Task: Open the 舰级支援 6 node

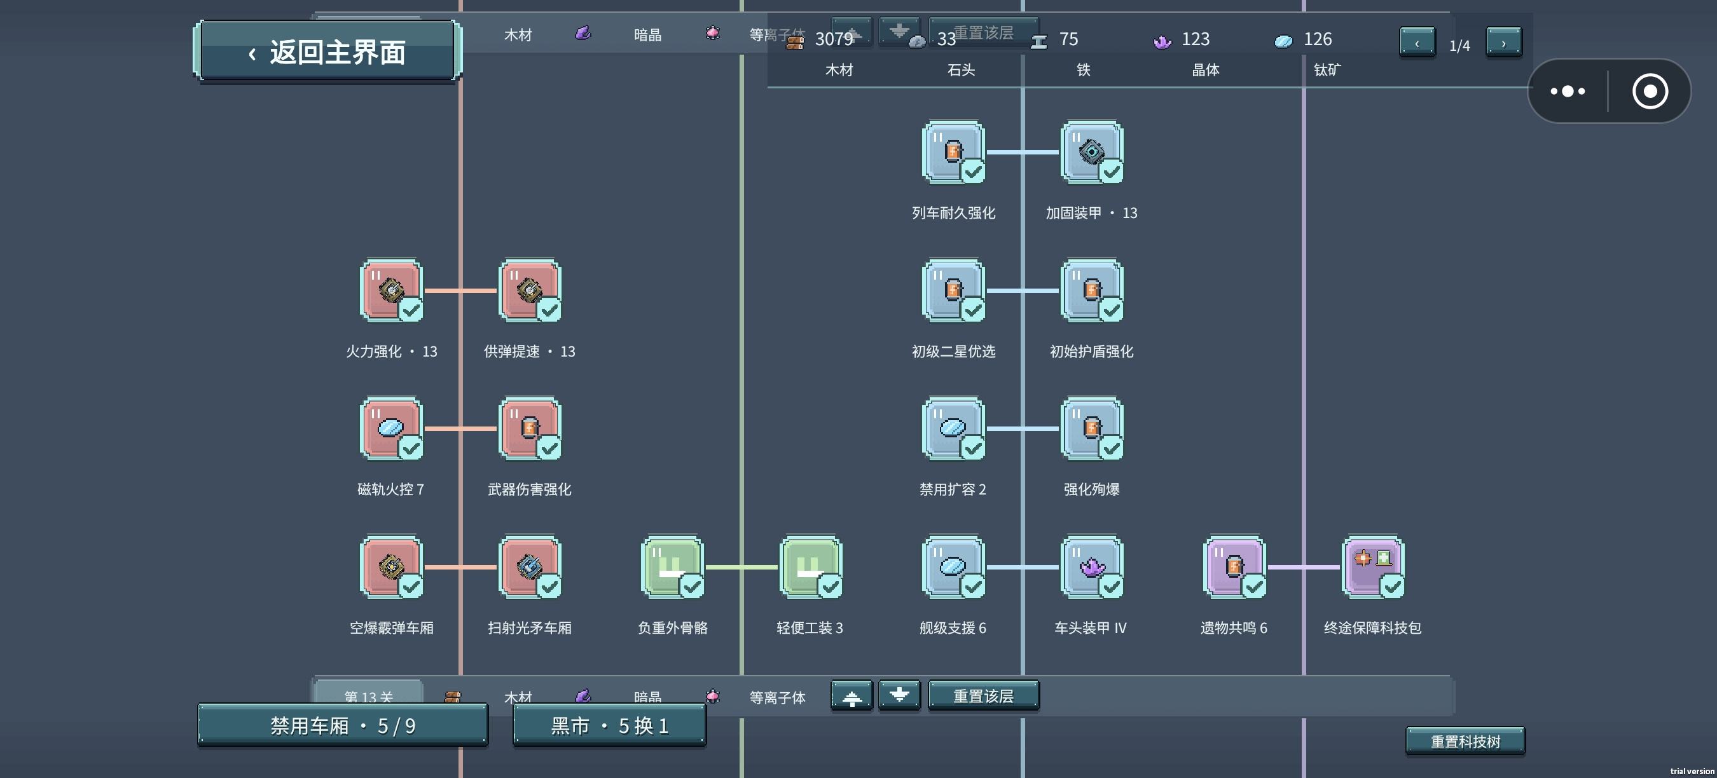Action: point(953,567)
